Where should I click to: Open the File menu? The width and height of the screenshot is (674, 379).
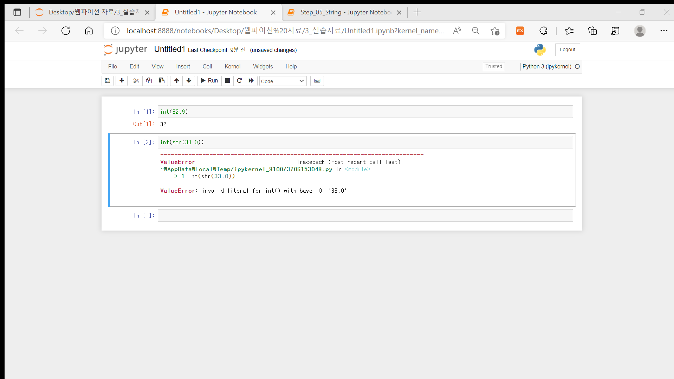coord(112,66)
